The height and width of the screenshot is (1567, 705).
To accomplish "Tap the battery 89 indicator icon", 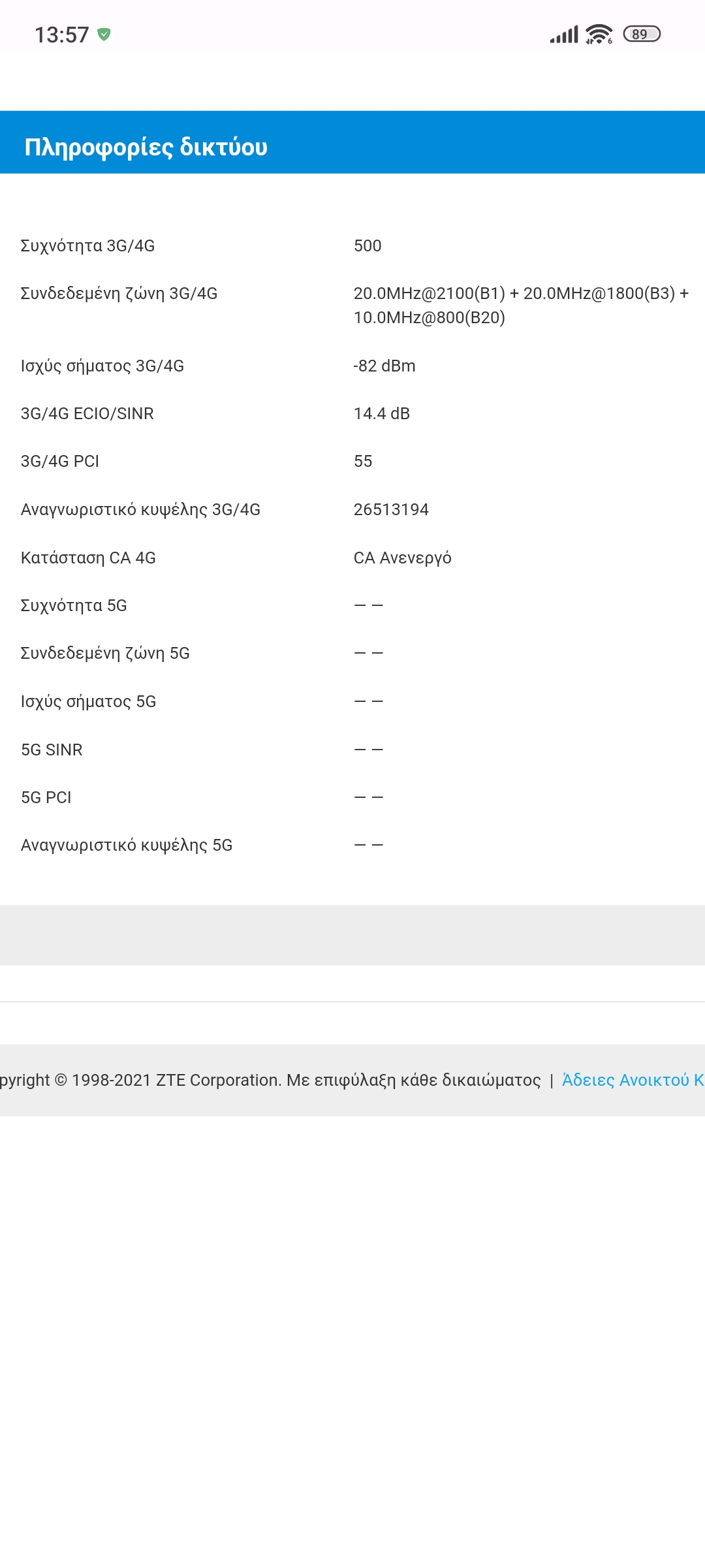I will coord(642,34).
